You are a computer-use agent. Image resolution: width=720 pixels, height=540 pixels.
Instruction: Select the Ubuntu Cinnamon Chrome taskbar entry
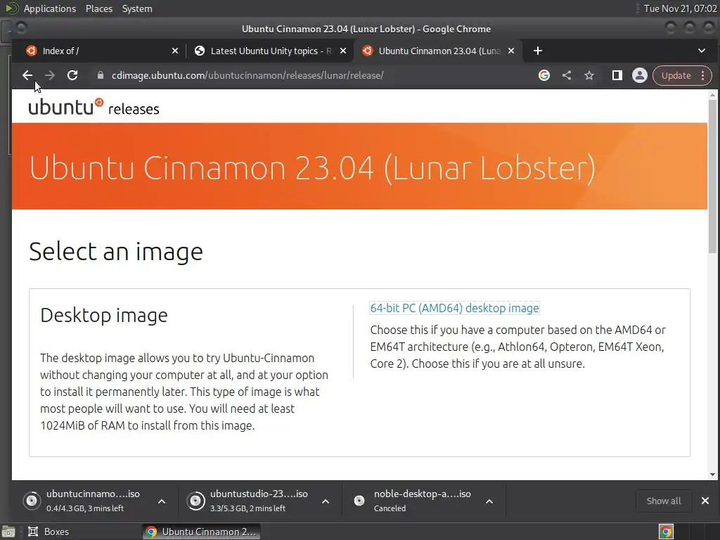[x=201, y=532]
